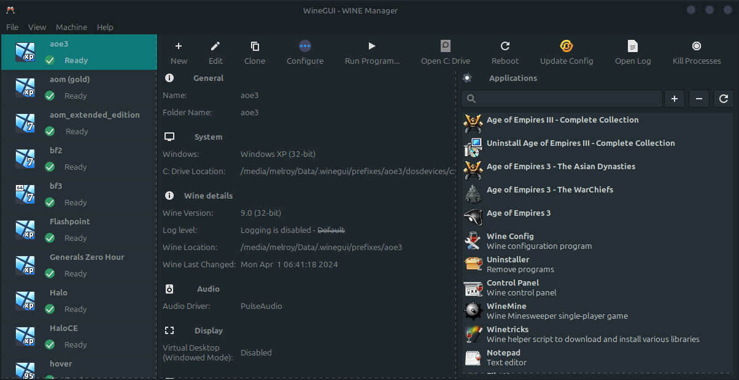
Task: Refresh the applications list
Action: [x=724, y=99]
